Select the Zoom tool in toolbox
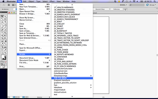158x99 pixels. pos(5,53)
